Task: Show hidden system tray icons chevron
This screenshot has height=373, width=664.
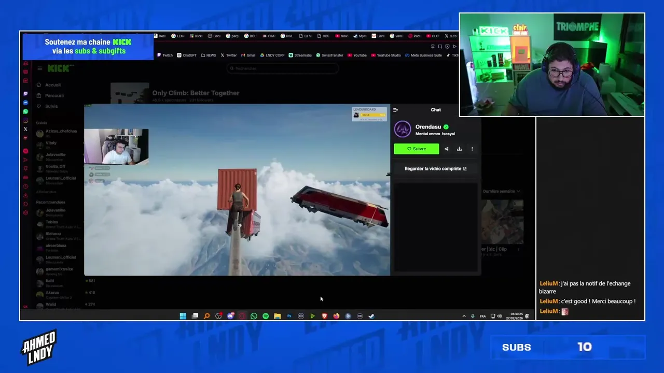Action: pyautogui.click(x=464, y=316)
